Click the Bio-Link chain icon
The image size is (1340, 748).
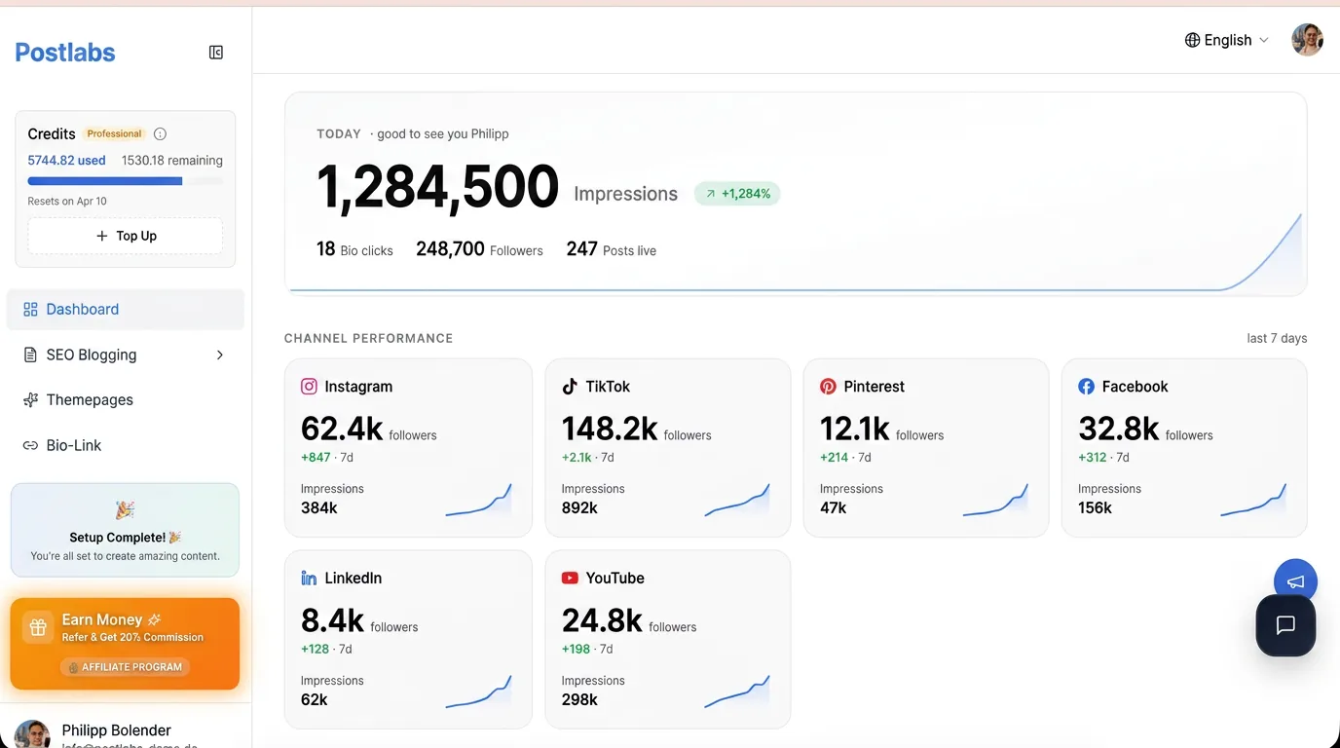click(x=30, y=445)
